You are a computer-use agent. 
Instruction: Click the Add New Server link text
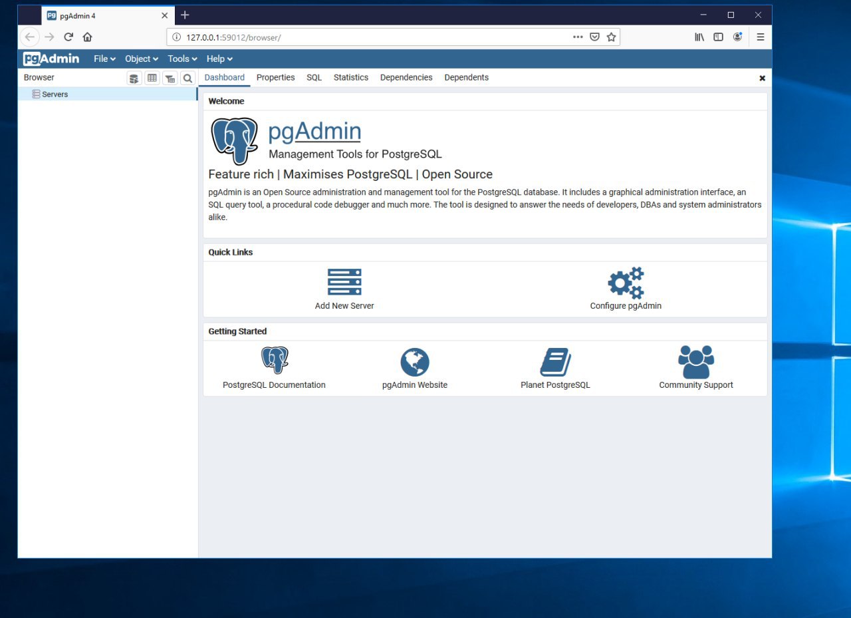(x=344, y=306)
